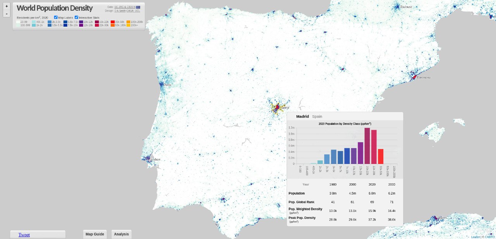This screenshot has width=496, height=239.
Task: Click the tallest 16k-22k chart bar
Action: (367, 145)
